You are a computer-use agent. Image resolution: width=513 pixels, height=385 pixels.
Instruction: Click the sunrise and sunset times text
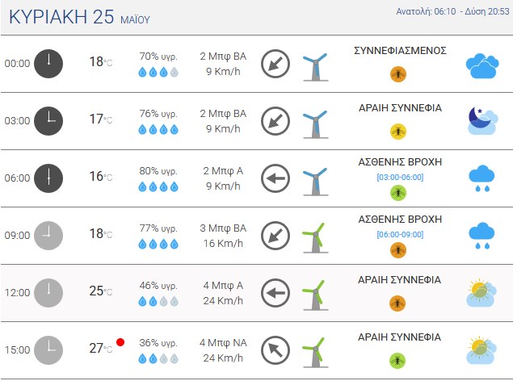[x=452, y=11]
